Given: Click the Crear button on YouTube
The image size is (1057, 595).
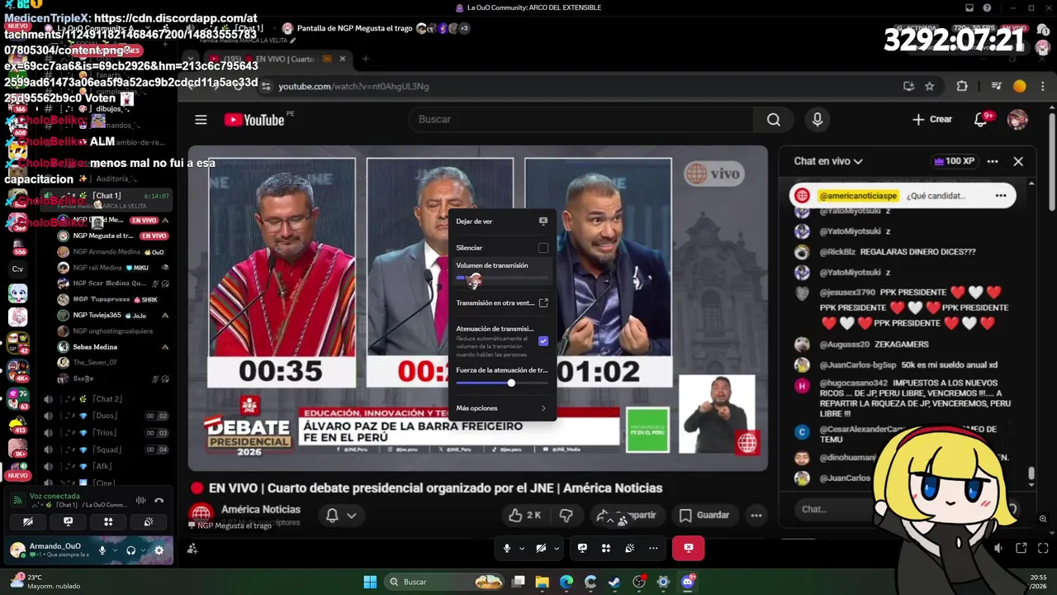Looking at the screenshot, I should [x=932, y=120].
